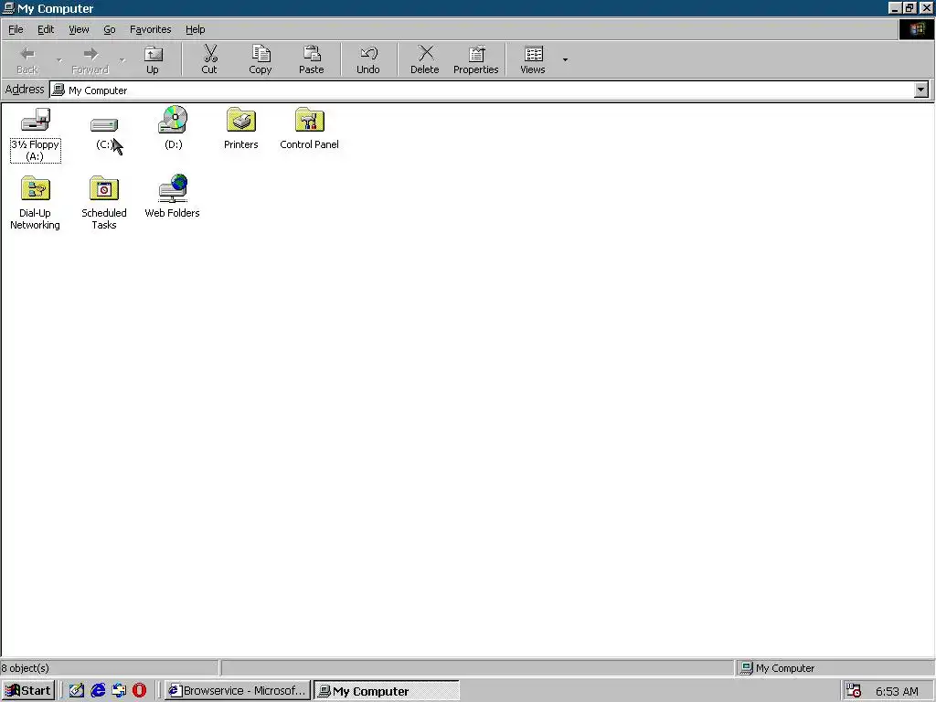Open the View menu
936x702 pixels.
tap(79, 29)
